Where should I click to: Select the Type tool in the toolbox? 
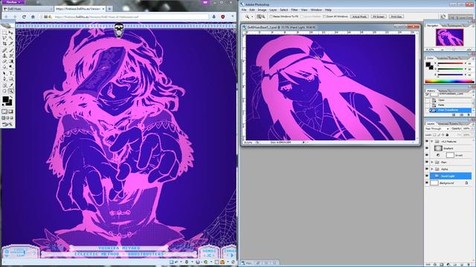pos(11,73)
